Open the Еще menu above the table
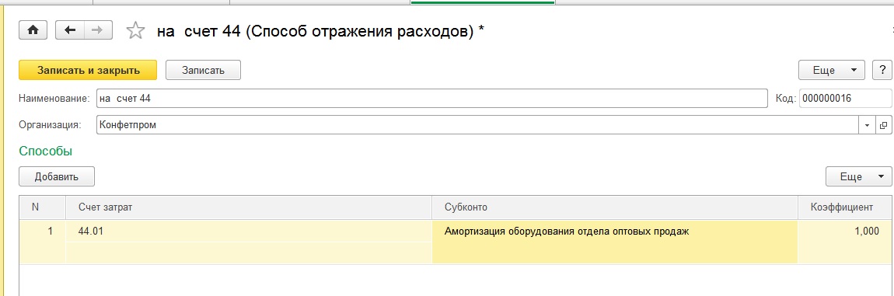The height and width of the screenshot is (296, 894). [858, 177]
